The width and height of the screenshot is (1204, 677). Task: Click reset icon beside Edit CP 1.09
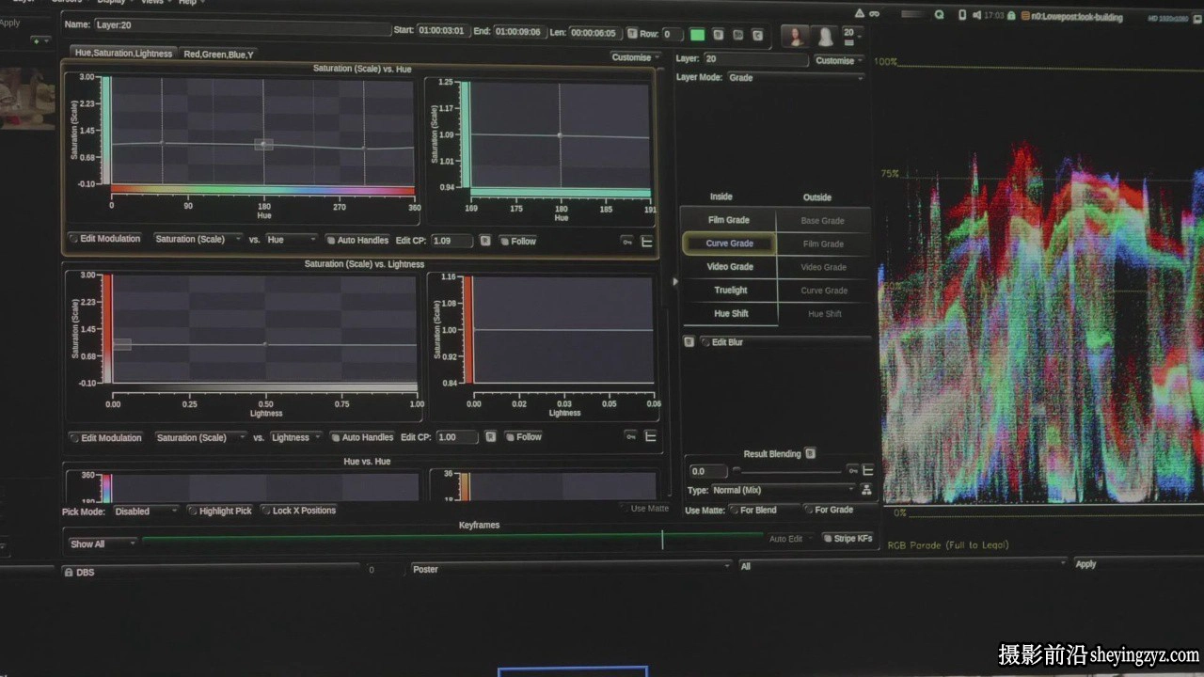485,241
